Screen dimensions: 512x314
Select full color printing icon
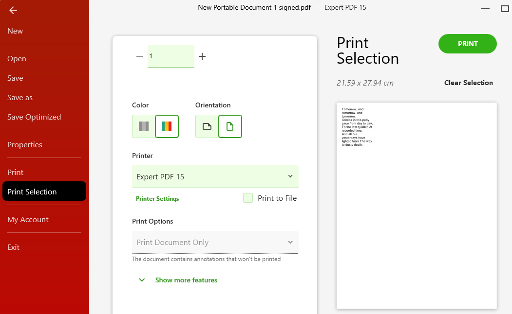tap(167, 126)
